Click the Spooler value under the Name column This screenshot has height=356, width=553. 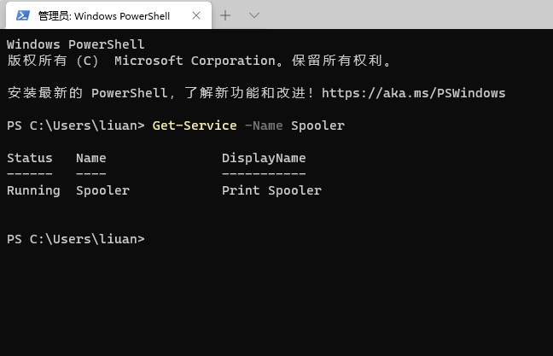pyautogui.click(x=102, y=190)
